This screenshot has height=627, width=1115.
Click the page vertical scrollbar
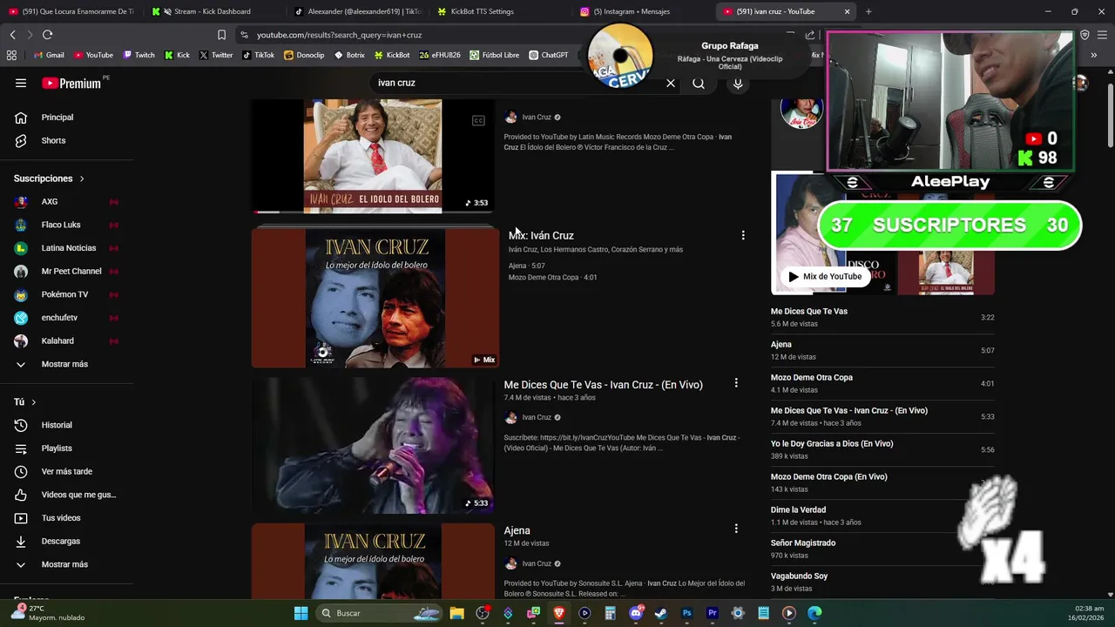1110,116
